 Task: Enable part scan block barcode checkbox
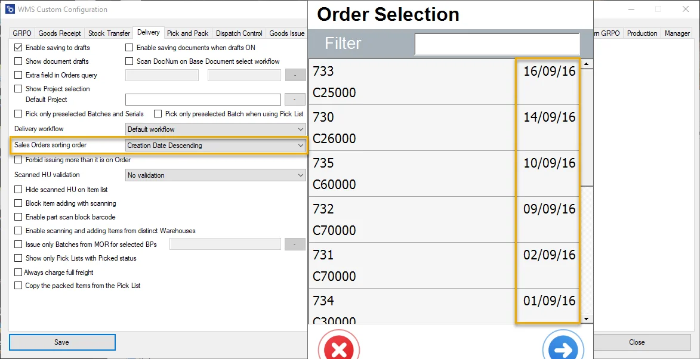coord(18,217)
